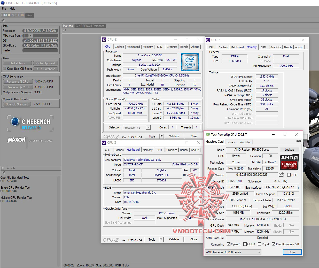
Task: Toggle the DirectCompute 5.0 checkbox
Action: point(274,244)
